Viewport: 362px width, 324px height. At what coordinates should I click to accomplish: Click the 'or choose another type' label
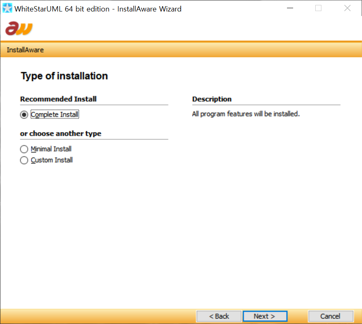tap(61, 133)
